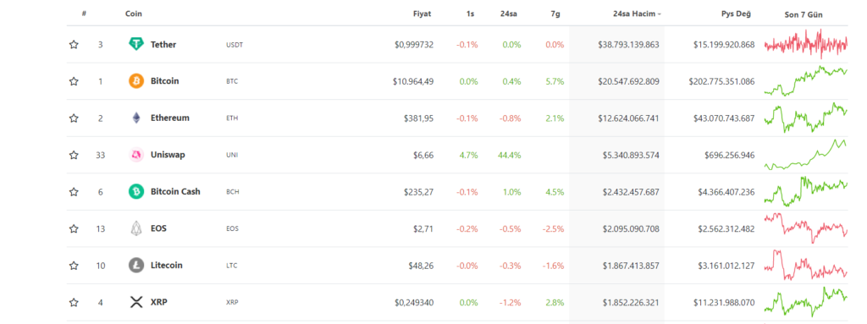Open EOS red 7-day sparkline chart
Image resolution: width=867 pixels, height=324 pixels.
[806, 228]
